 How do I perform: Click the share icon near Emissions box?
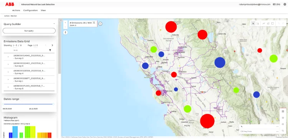(100, 24)
